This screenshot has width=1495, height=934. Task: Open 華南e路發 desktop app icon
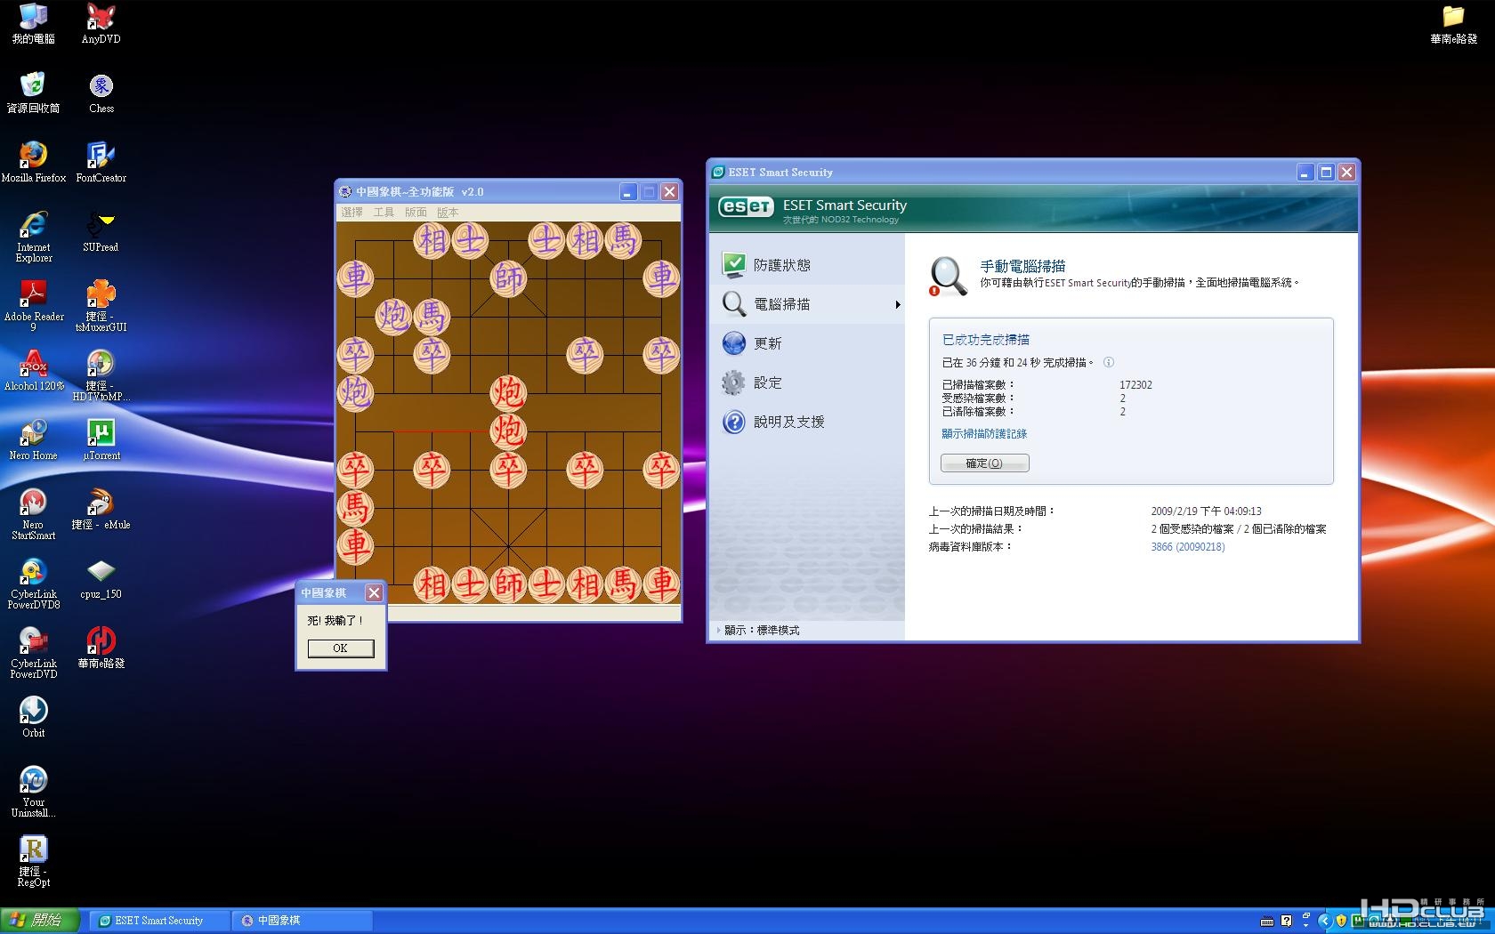pyautogui.click(x=101, y=648)
